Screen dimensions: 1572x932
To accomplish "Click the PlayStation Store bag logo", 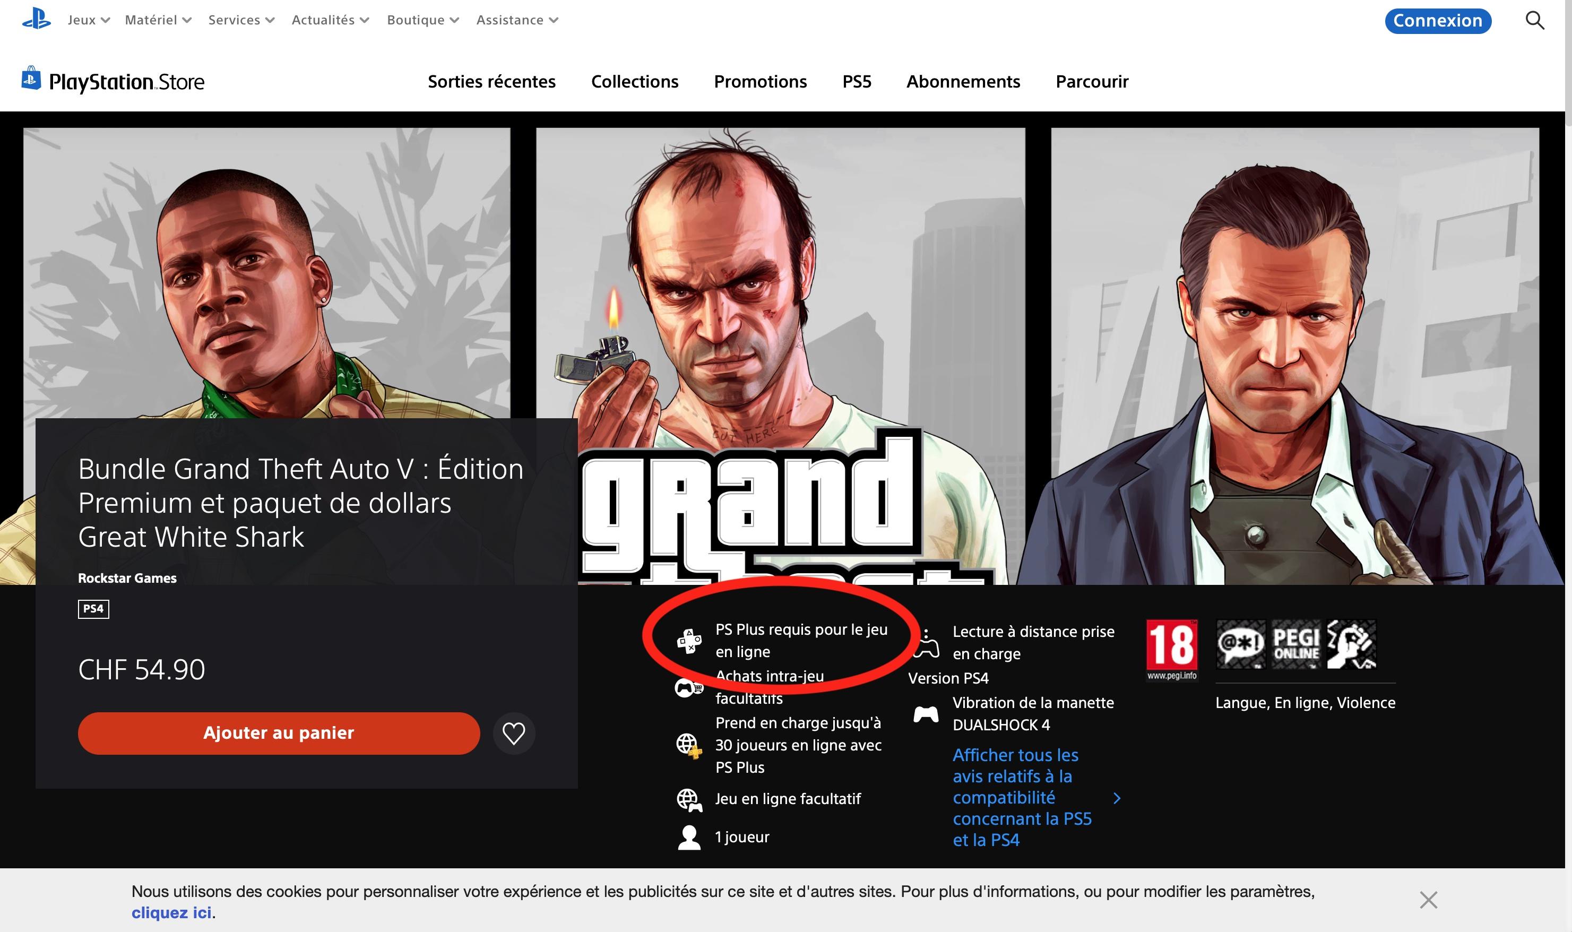I will 31,79.
